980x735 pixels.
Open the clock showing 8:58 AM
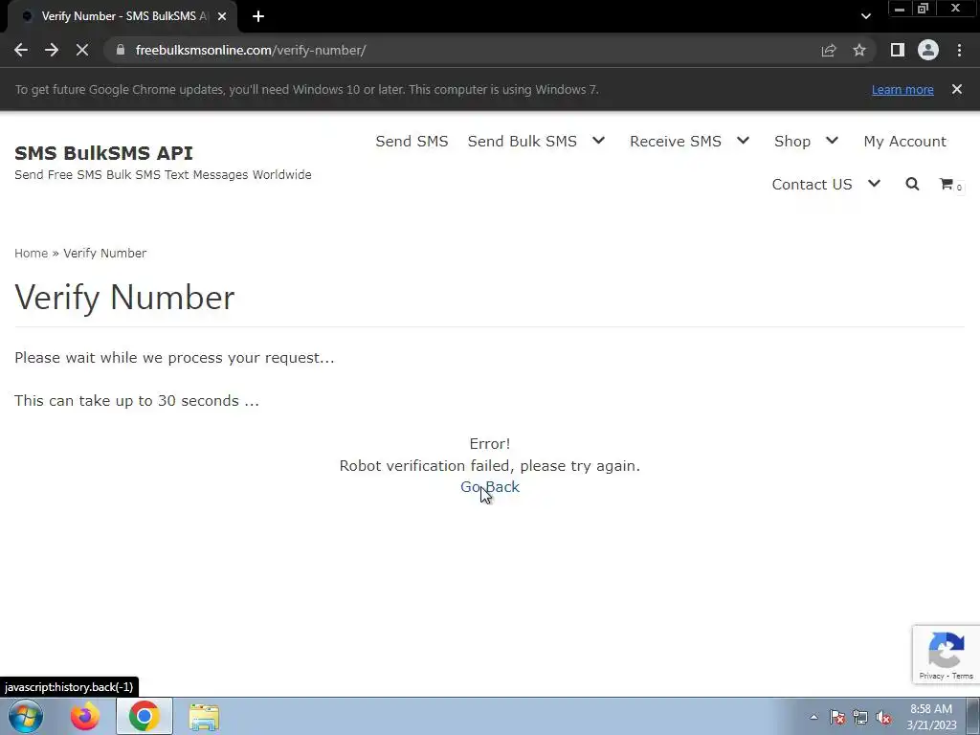pos(931,717)
